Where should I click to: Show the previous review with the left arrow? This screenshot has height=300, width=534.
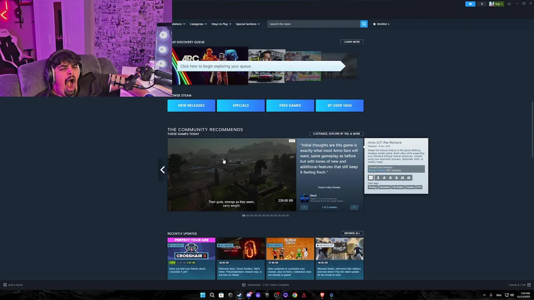[304, 207]
